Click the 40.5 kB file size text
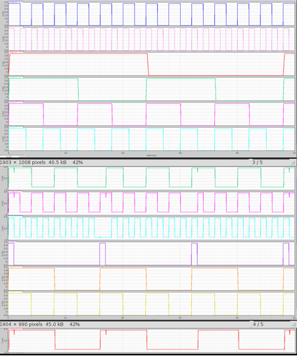Image resolution: width=297 pixels, height=358 pixels. (57, 163)
